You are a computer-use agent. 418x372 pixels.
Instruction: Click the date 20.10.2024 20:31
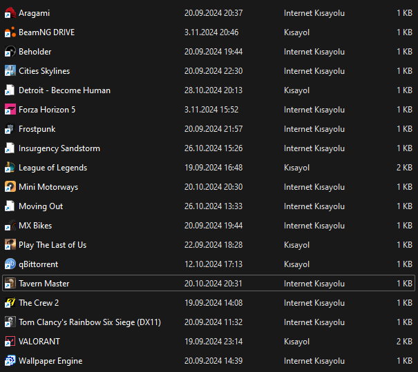click(213, 284)
